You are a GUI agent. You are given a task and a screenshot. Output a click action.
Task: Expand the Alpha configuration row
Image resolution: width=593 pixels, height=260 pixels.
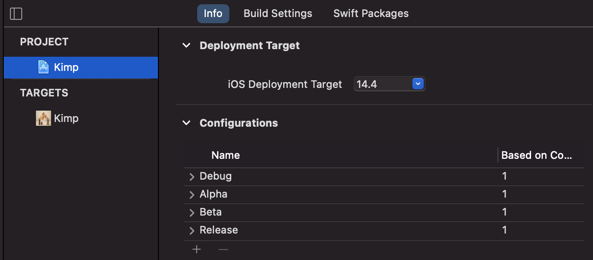pyautogui.click(x=192, y=194)
